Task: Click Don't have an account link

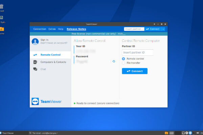Action: click(x=54, y=43)
